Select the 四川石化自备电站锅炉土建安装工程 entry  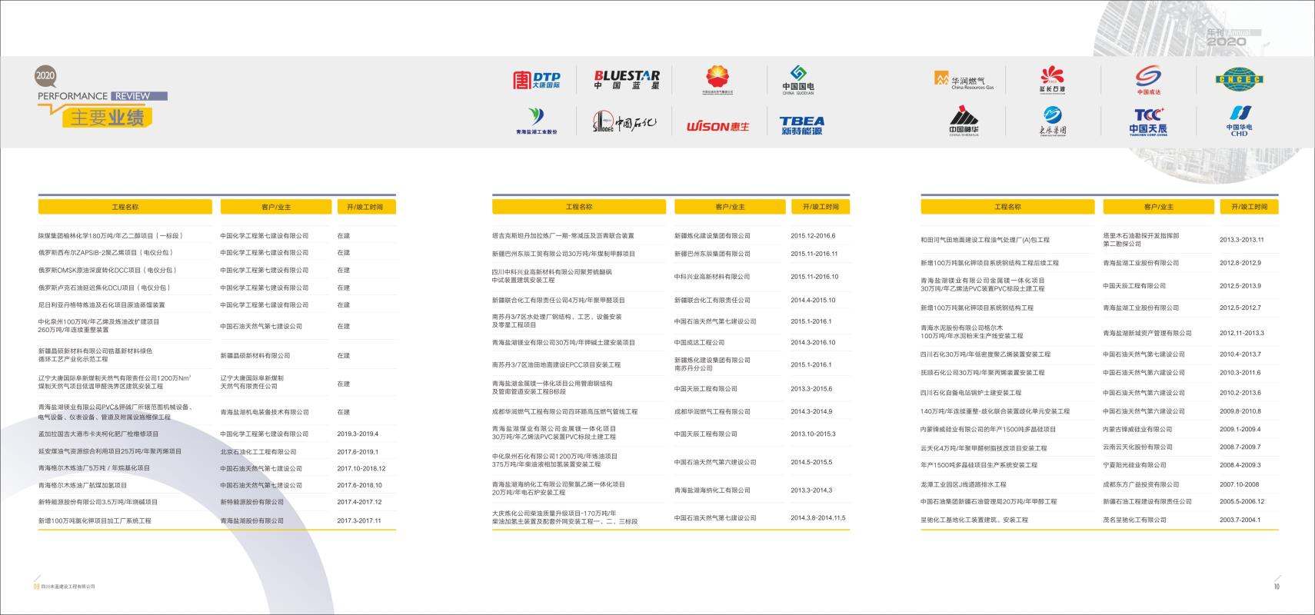tap(971, 393)
